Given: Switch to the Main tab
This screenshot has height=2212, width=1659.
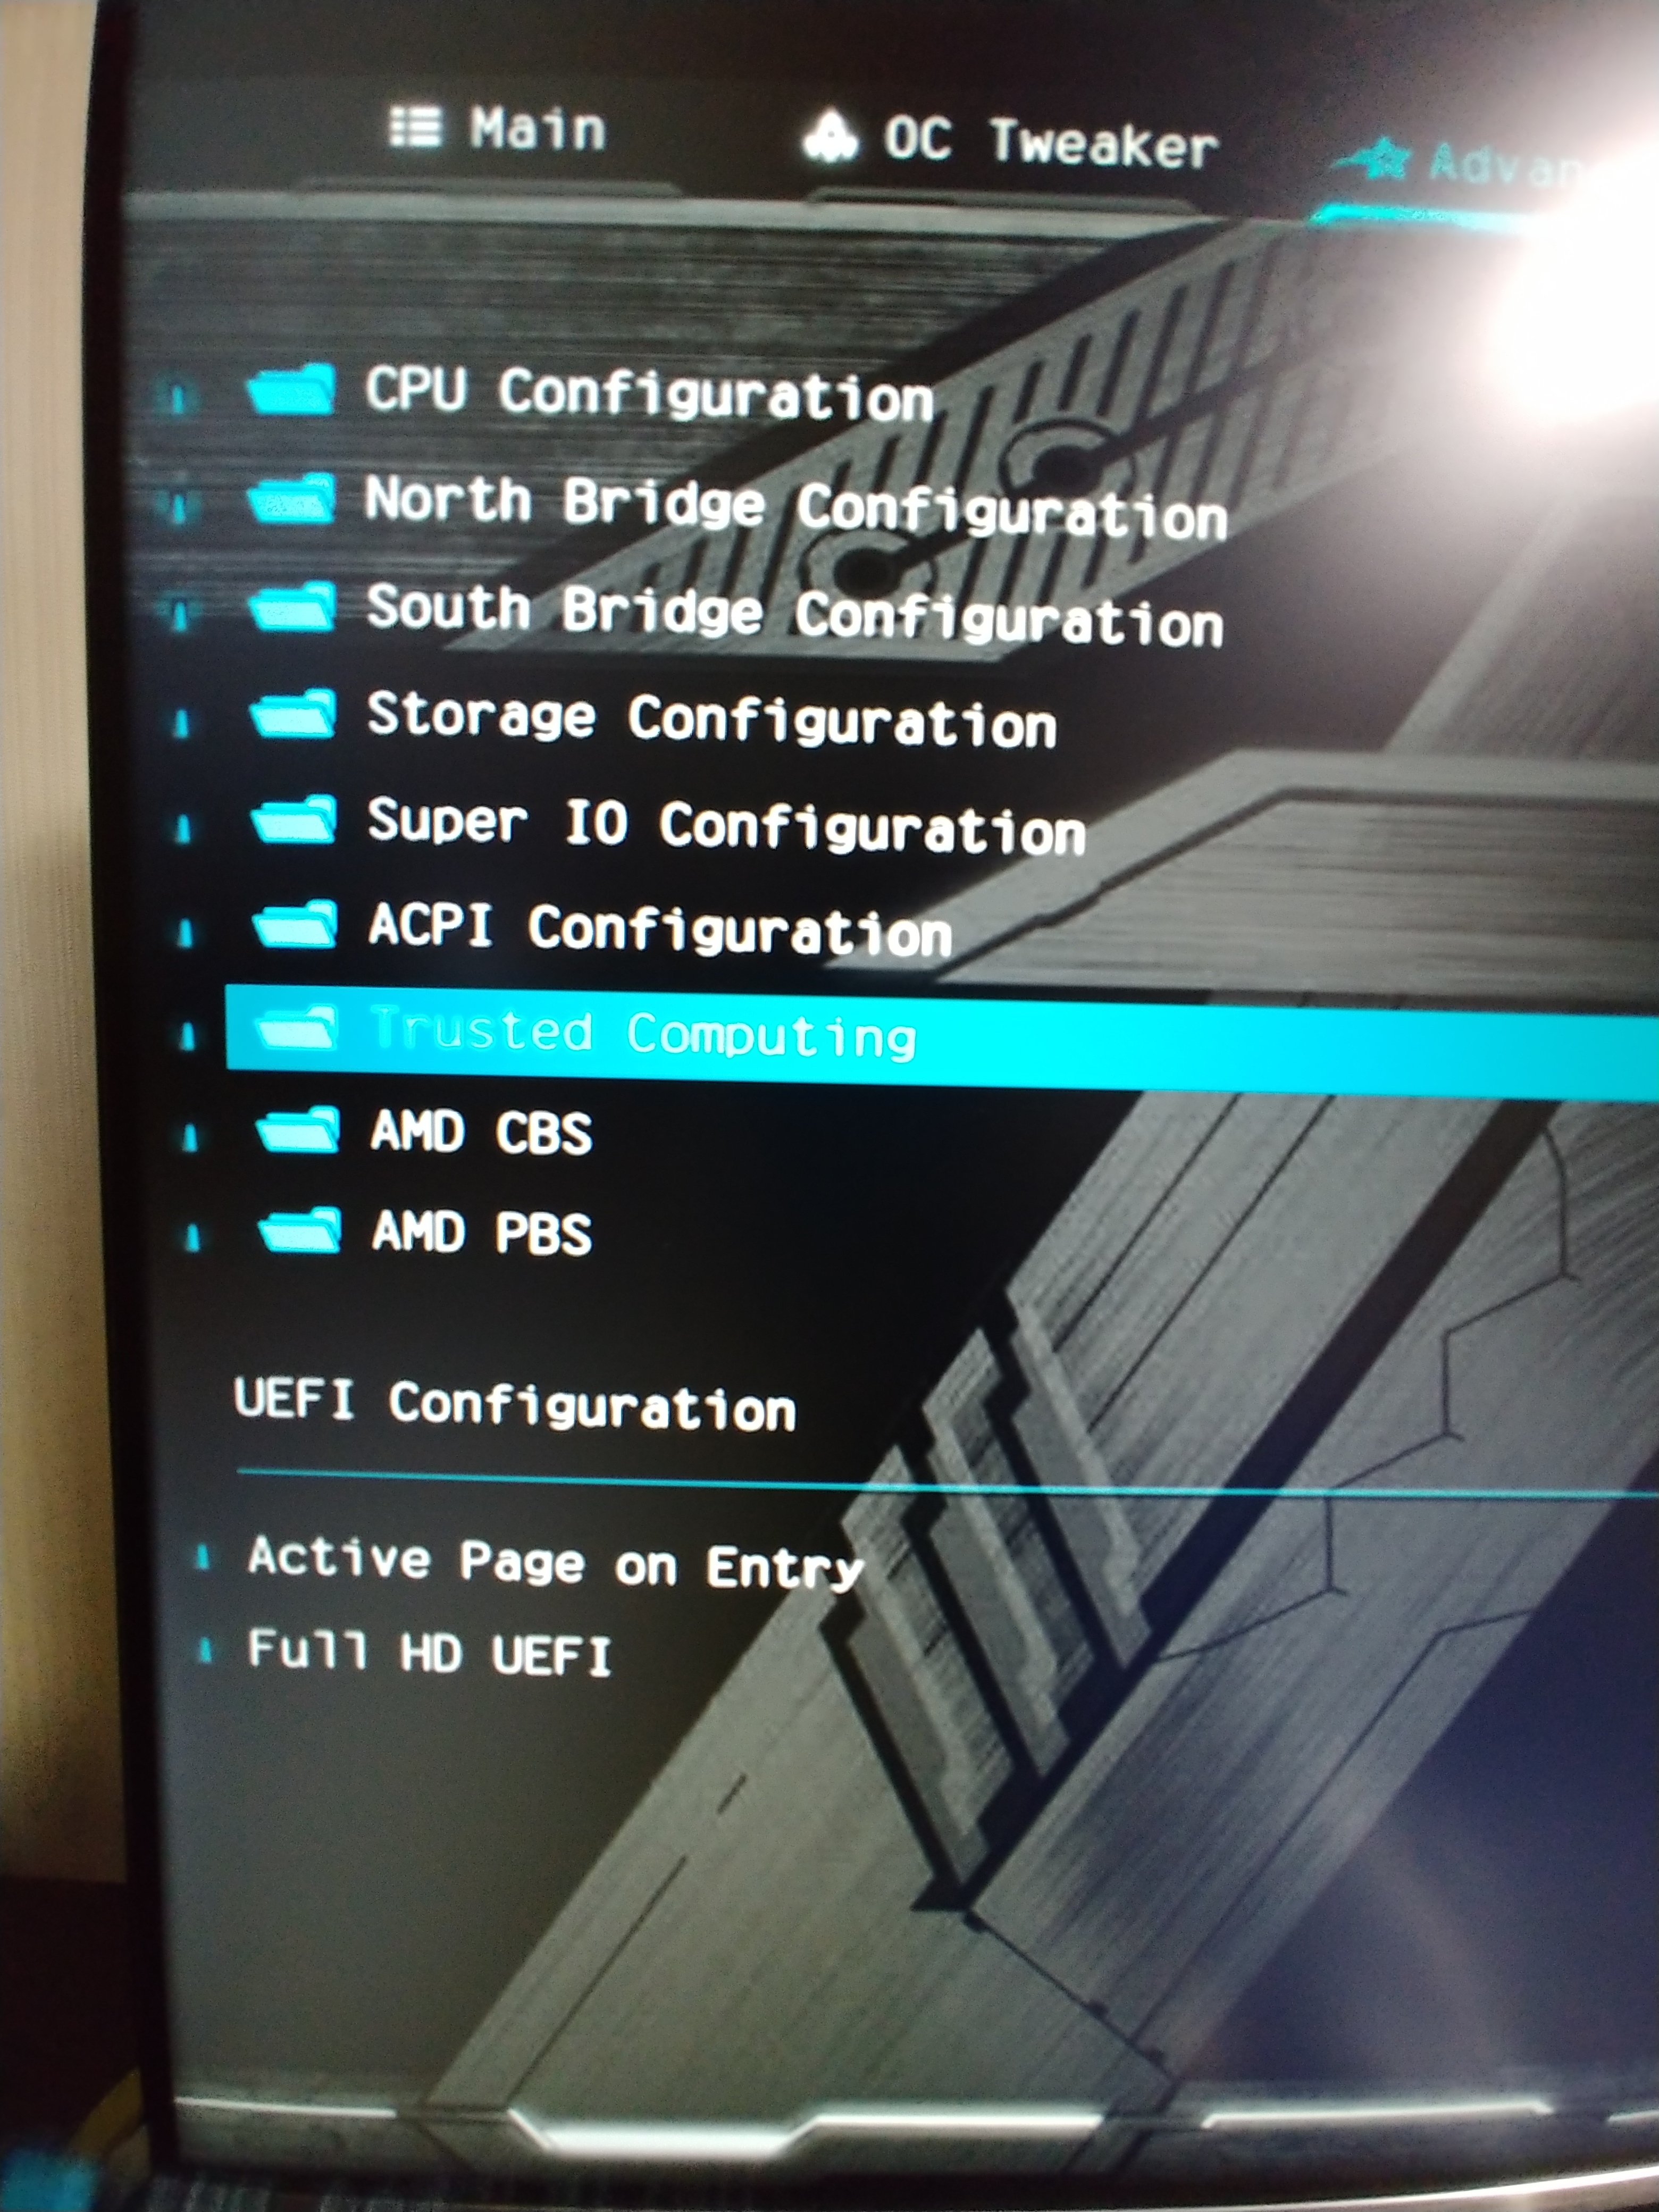Looking at the screenshot, I should [x=497, y=129].
